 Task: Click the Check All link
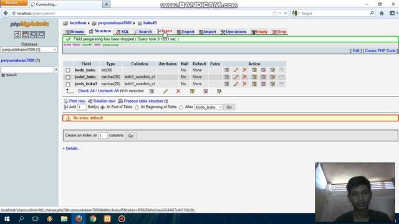click(x=86, y=91)
